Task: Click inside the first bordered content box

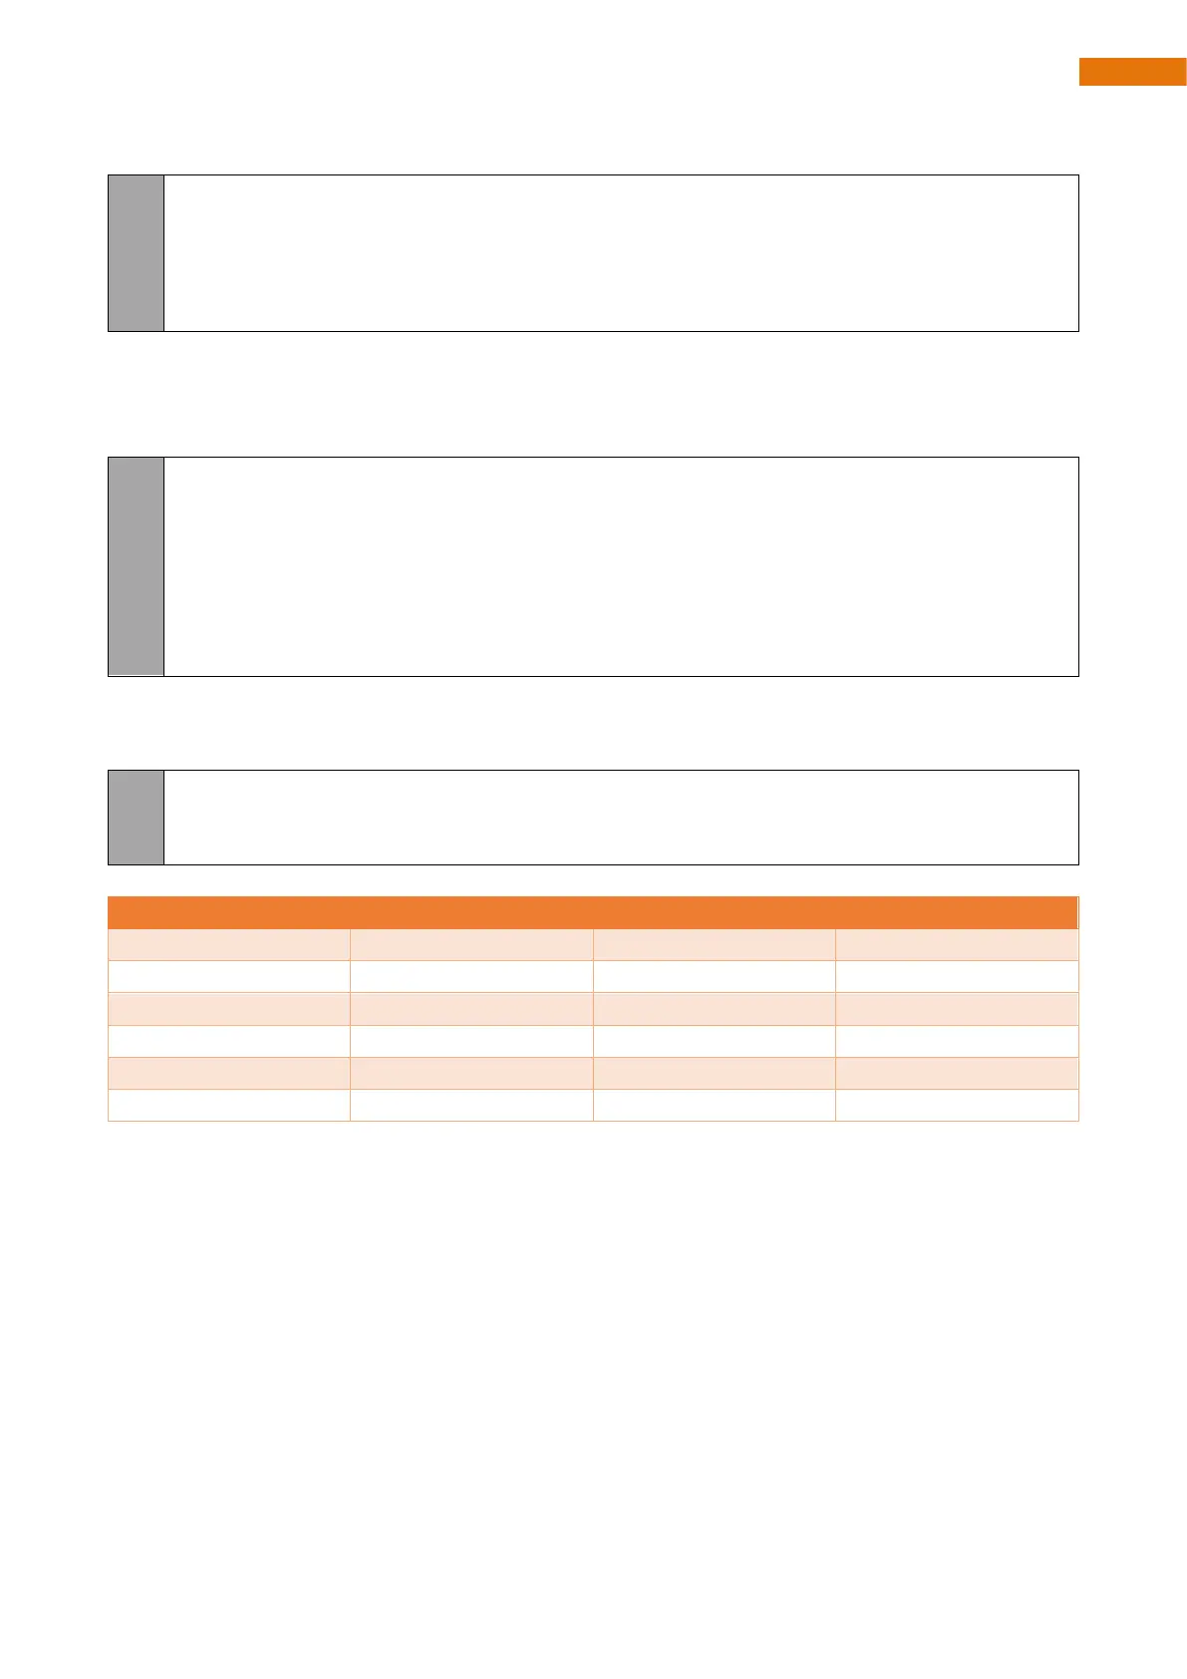Action: click(621, 253)
